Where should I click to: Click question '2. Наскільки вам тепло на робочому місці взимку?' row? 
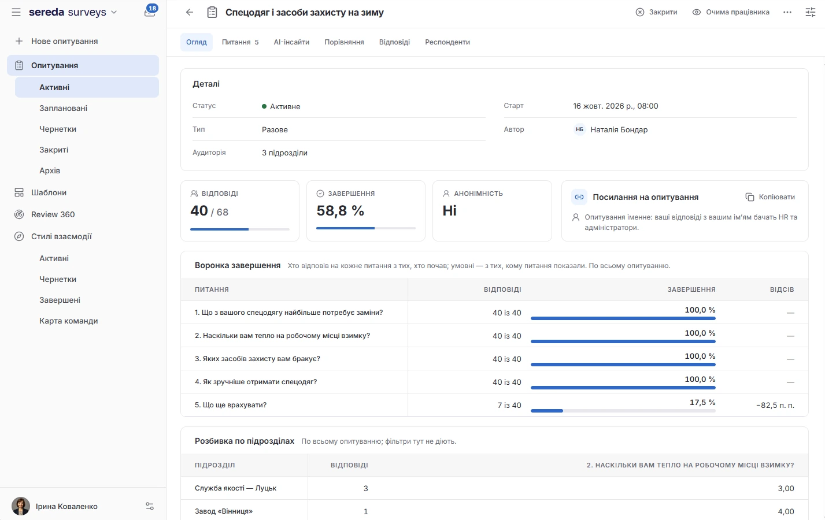point(494,336)
